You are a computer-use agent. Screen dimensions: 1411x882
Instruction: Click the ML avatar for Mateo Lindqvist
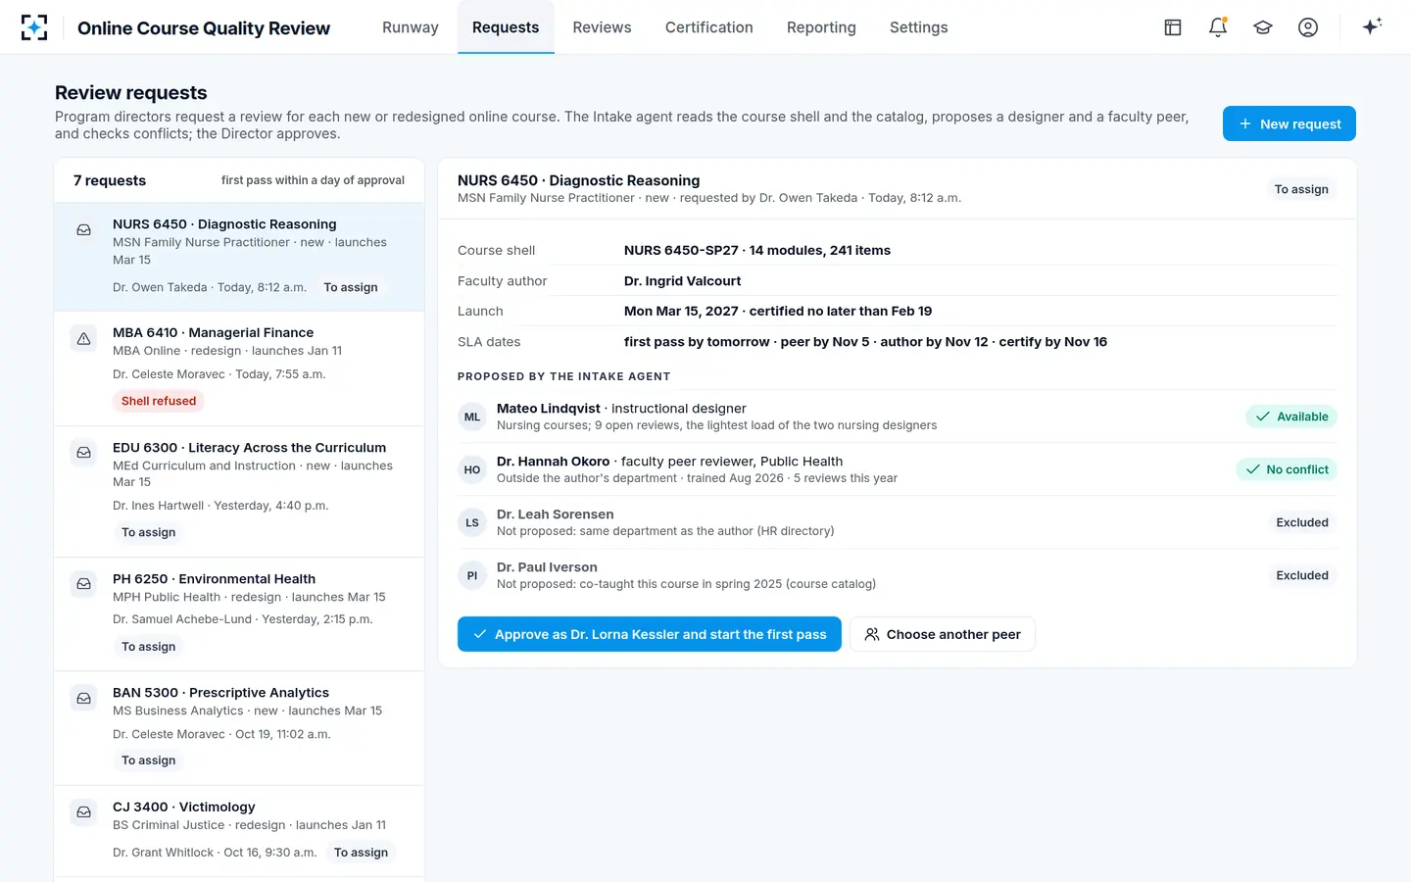(472, 416)
